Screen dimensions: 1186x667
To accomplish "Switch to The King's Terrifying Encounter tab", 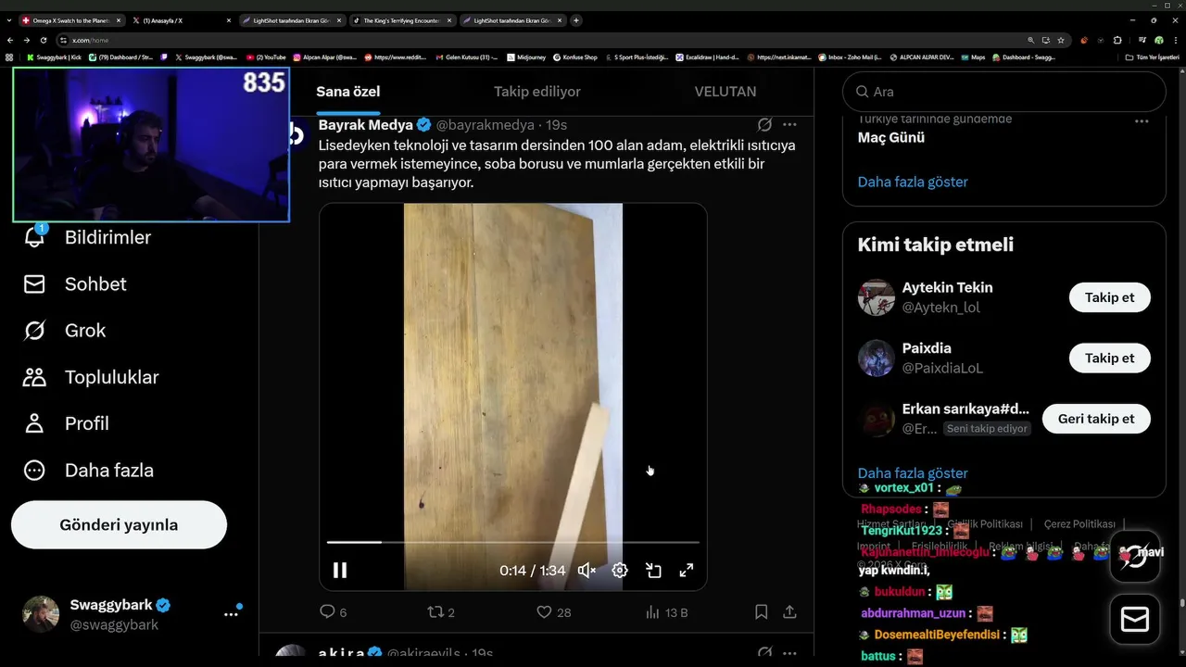I will [402, 20].
